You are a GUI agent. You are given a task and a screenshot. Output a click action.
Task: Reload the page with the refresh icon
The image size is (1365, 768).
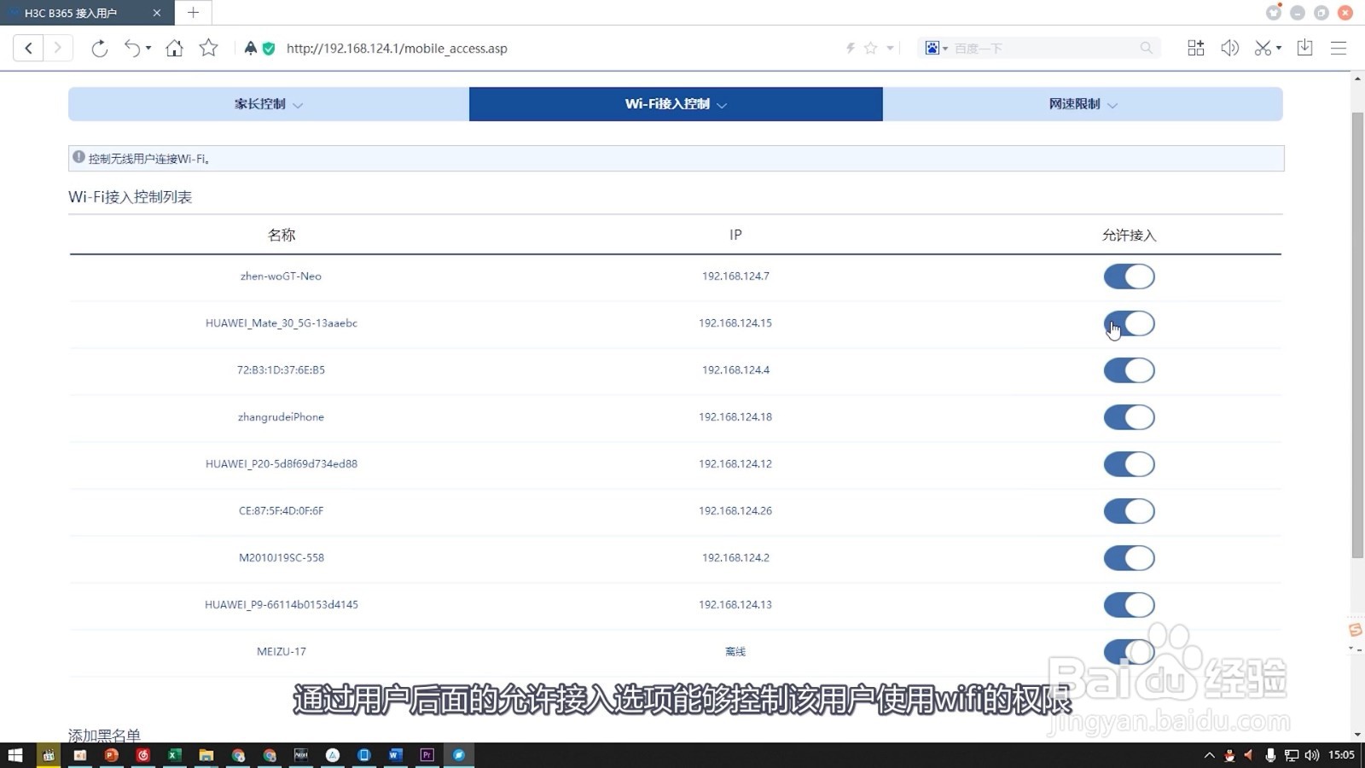pos(99,48)
